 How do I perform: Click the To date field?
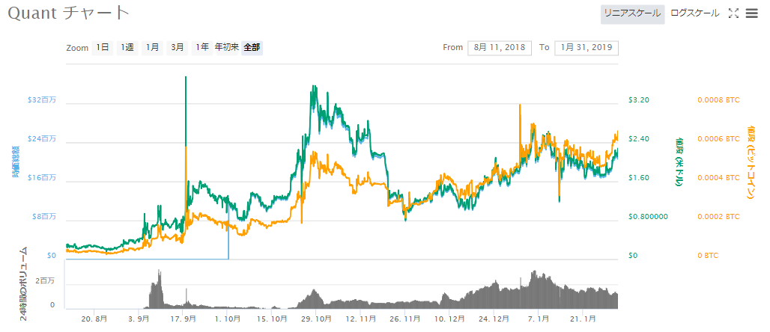tap(586, 48)
